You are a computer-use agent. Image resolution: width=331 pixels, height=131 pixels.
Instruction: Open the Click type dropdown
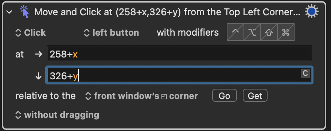click(31, 33)
